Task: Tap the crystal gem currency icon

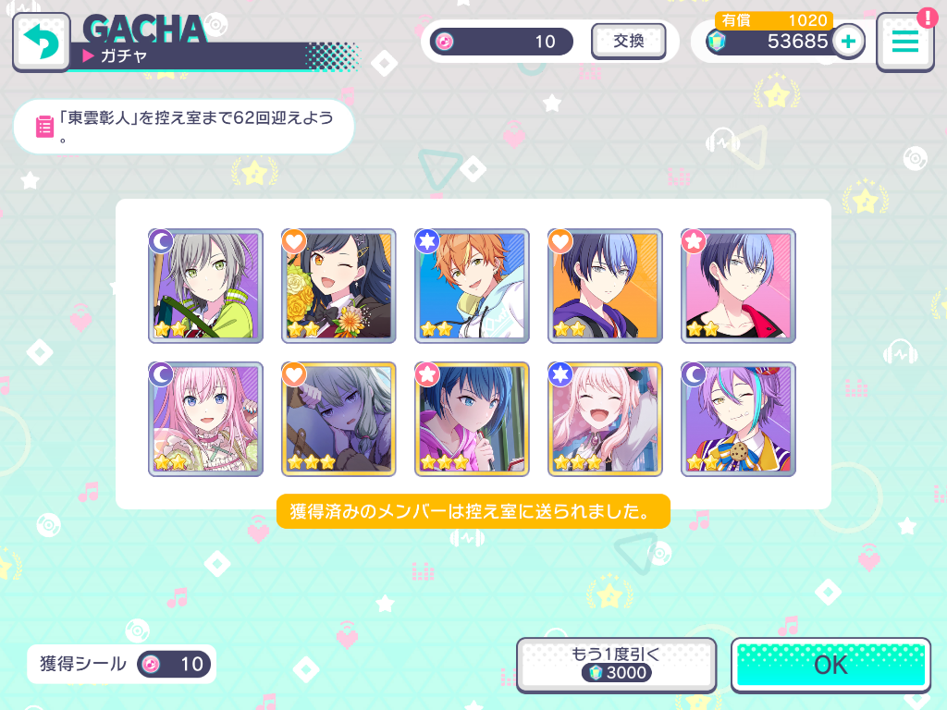Action: coord(717,42)
